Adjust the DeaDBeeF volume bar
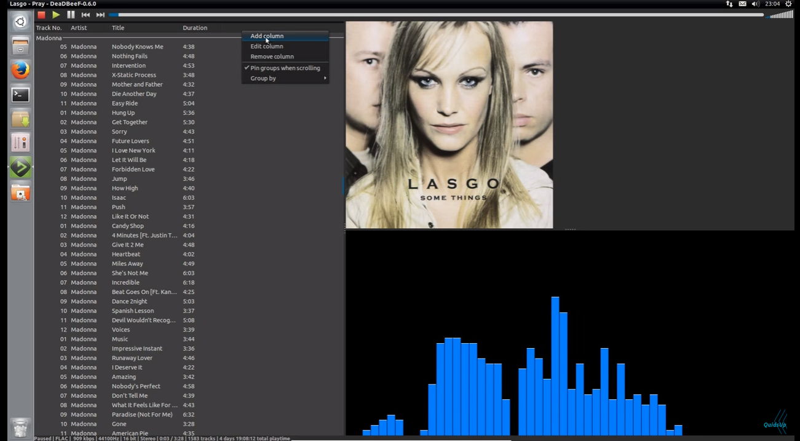 781,15
